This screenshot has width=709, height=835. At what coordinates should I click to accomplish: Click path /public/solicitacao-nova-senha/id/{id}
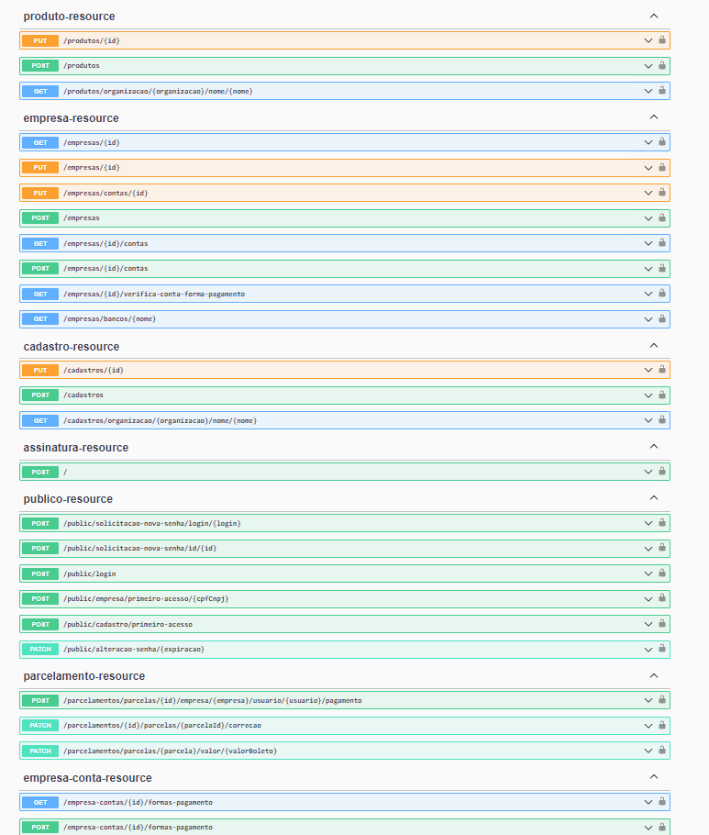[140, 548]
